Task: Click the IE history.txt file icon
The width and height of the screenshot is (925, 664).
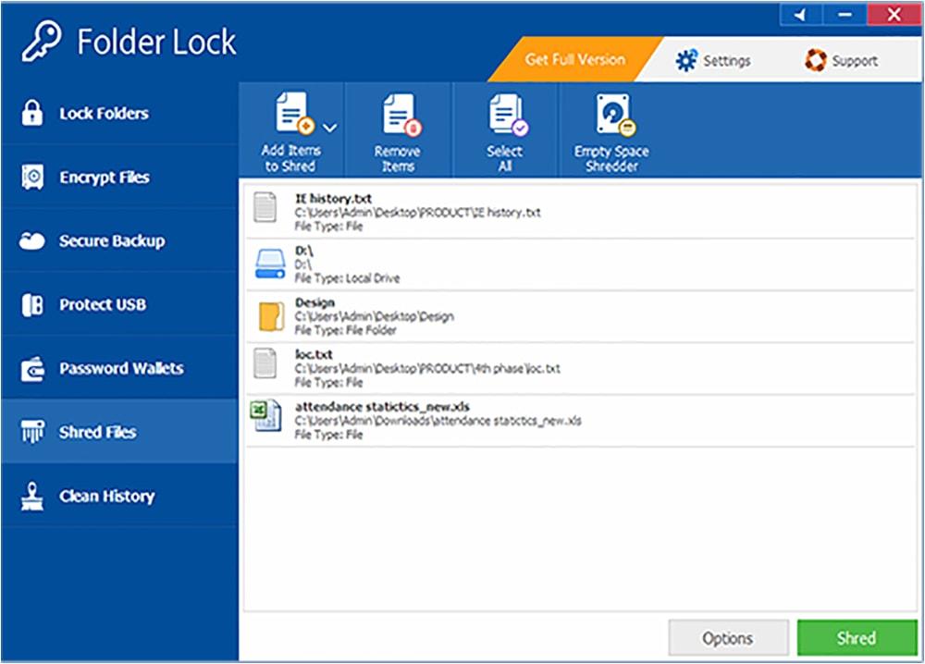Action: coord(265,207)
